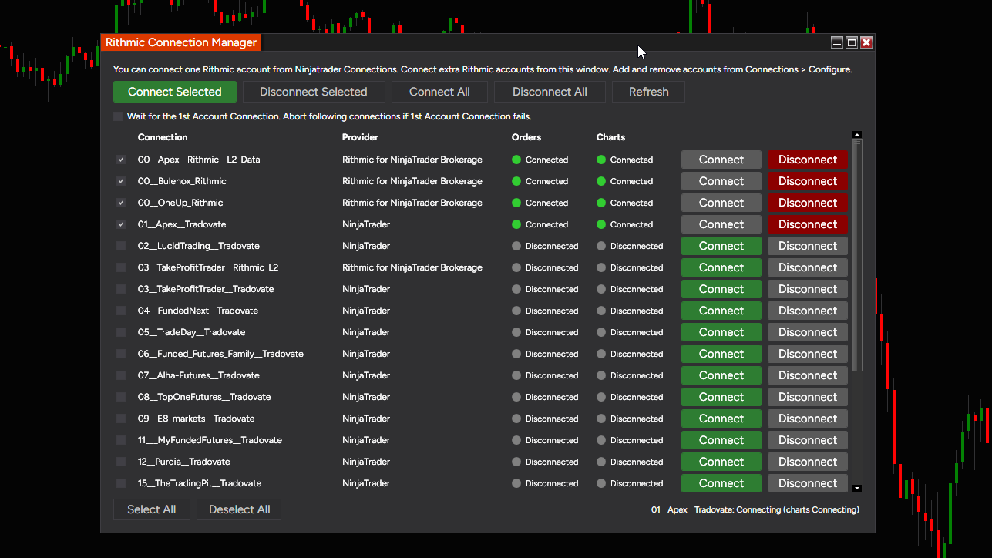
Task: Check the 05__TradeDay__Tradovate connection checkbox
Action: coord(121,332)
